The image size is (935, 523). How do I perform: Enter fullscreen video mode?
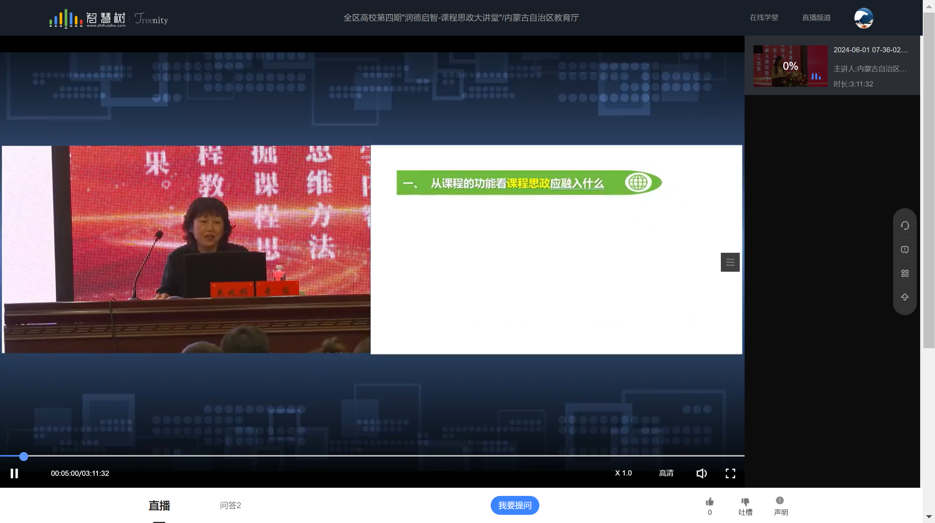[x=730, y=473]
